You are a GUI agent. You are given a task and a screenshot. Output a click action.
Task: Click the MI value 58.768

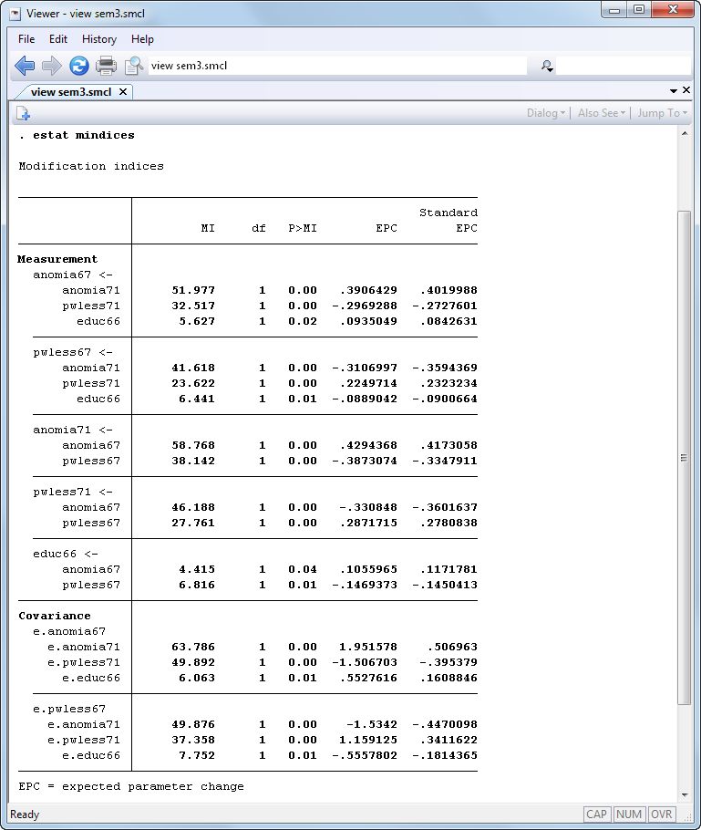coord(193,445)
